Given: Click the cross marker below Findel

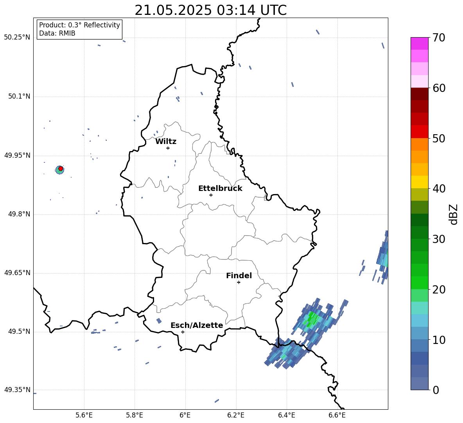Looking at the screenshot, I should click(239, 283).
